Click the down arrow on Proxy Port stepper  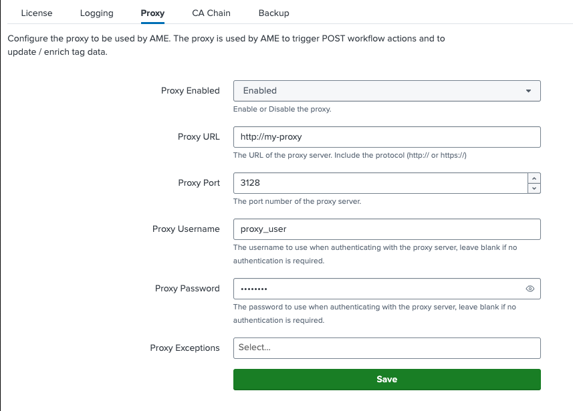534,187
